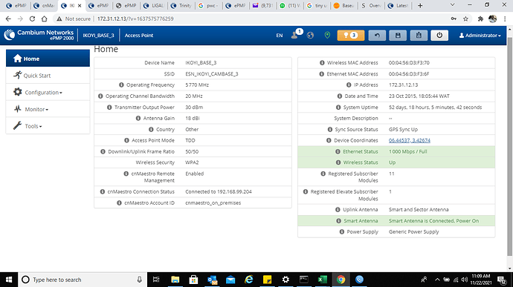Open the Chrome three-dot menu
Screen dimensions: 513x287
[x=506, y=19]
